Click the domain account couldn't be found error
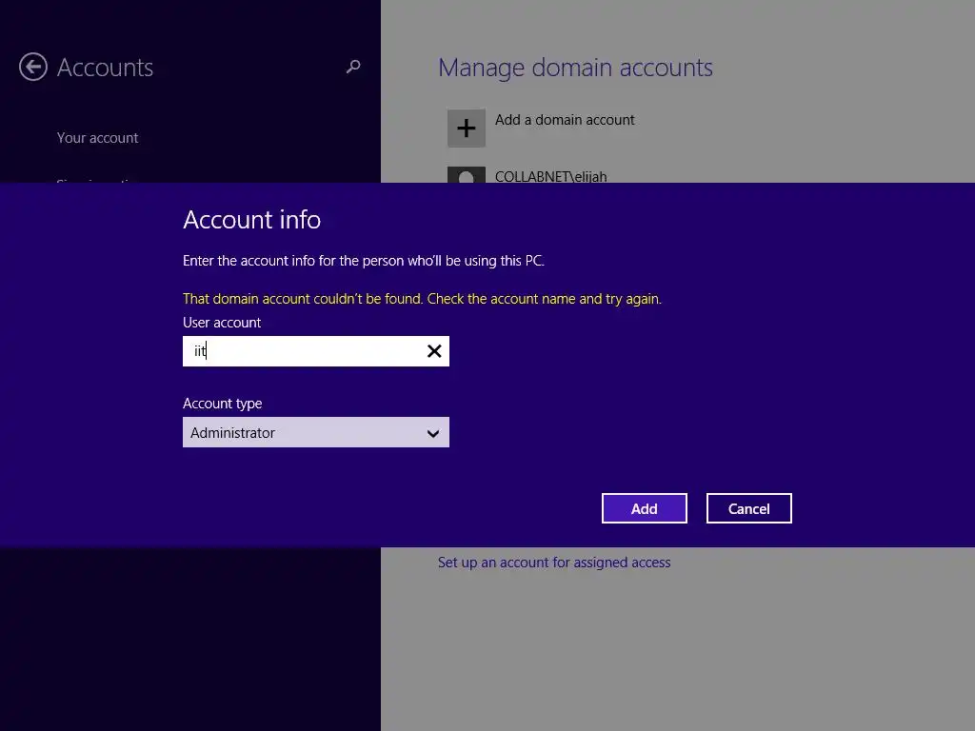 click(x=422, y=299)
